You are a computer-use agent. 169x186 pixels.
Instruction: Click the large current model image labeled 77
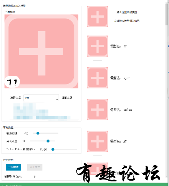click(41, 51)
